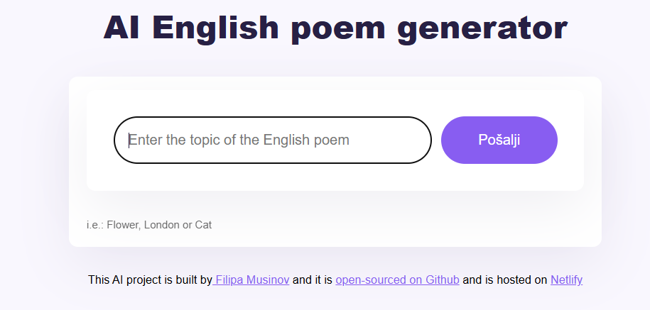650x310 pixels.
Task: Click the "This AI project is built by" text
Action: pyautogui.click(x=149, y=279)
